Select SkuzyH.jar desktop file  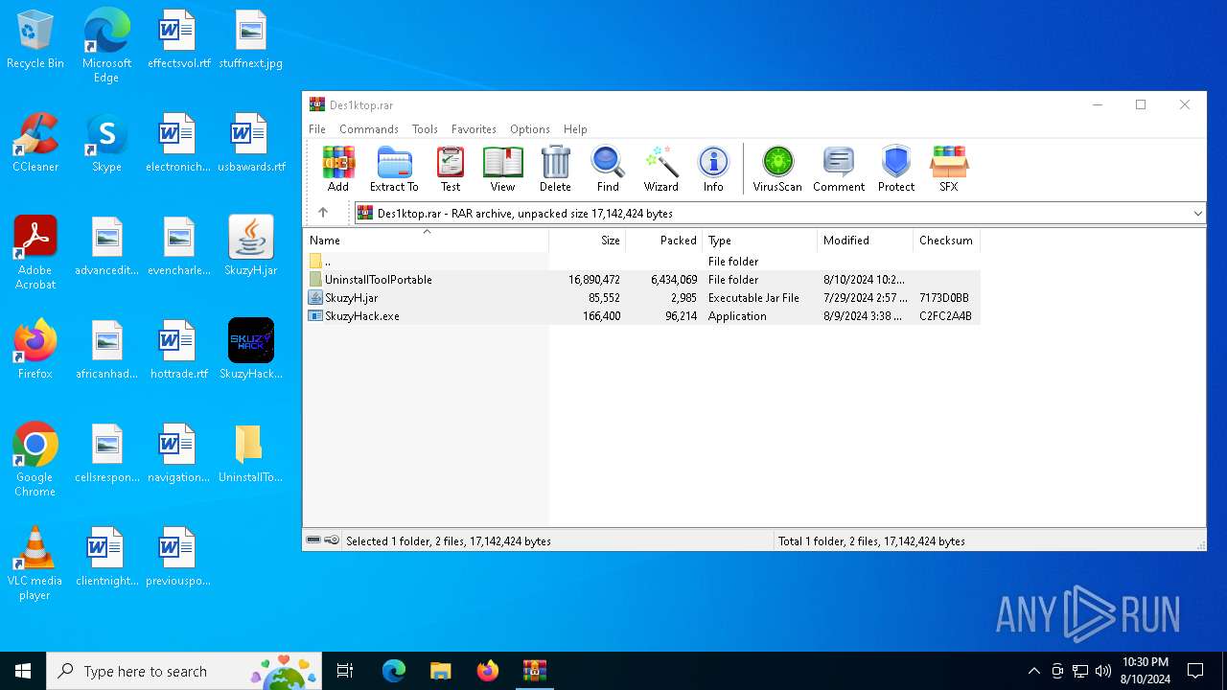(x=251, y=246)
